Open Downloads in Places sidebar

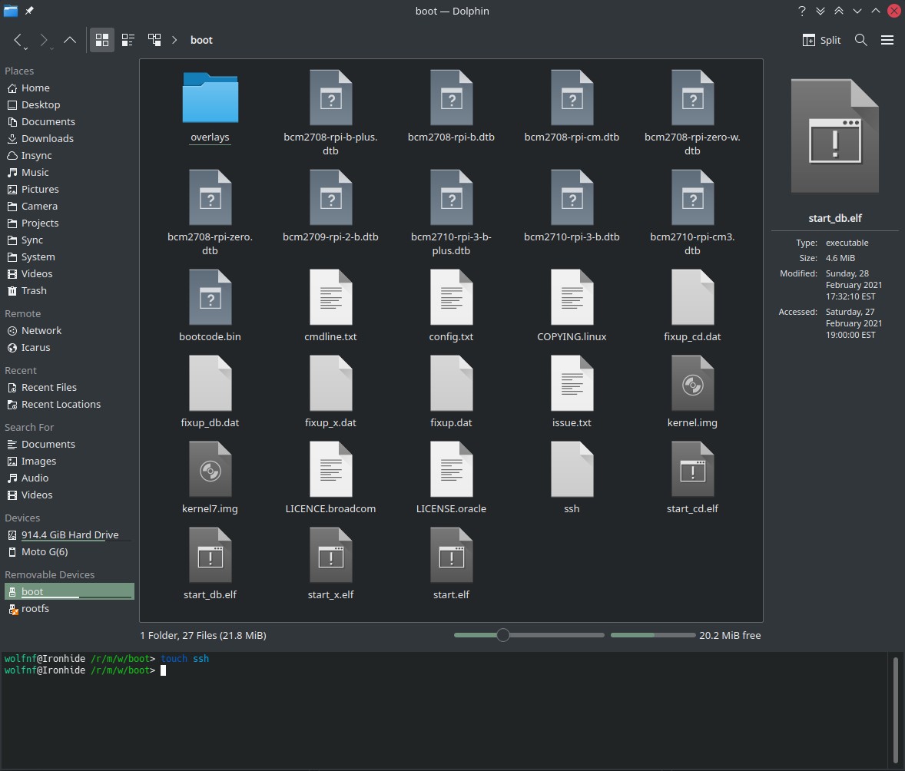(x=47, y=138)
